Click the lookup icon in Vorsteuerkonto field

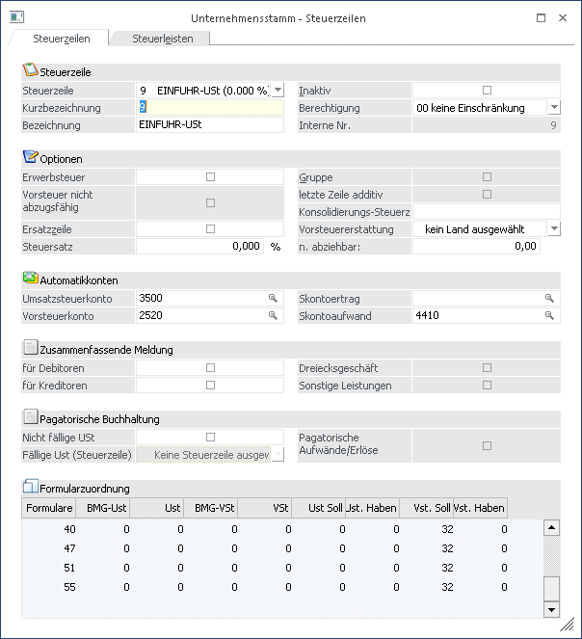(x=273, y=315)
